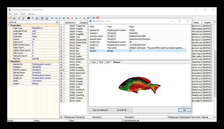Click the toolbar icon after the padlock
The width and height of the screenshot is (224, 129).
(23, 18)
